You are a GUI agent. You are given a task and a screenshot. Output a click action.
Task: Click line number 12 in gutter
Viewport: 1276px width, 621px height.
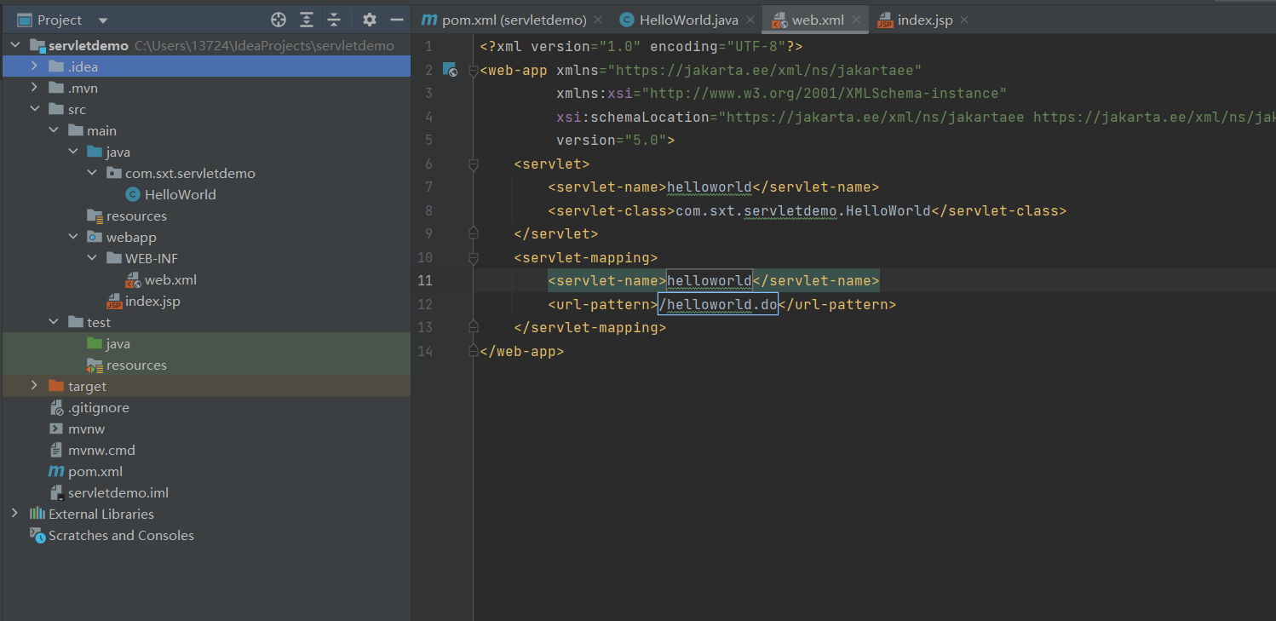click(x=425, y=304)
